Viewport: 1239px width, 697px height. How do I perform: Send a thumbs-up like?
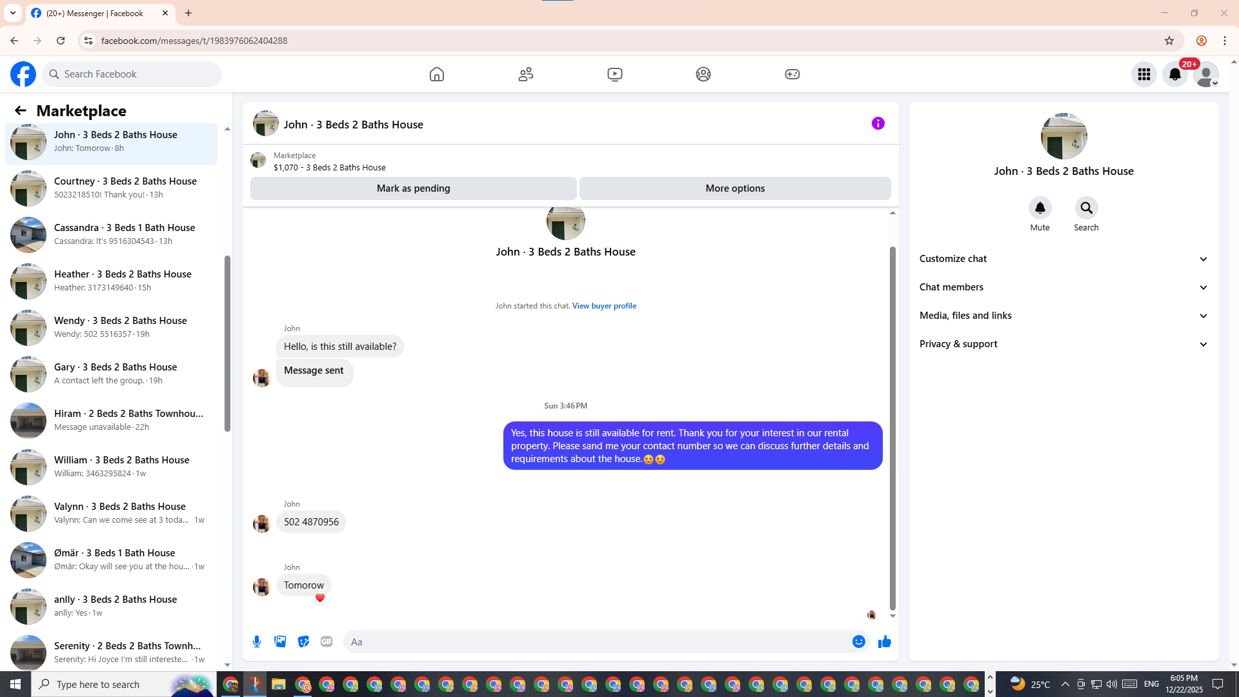point(884,641)
